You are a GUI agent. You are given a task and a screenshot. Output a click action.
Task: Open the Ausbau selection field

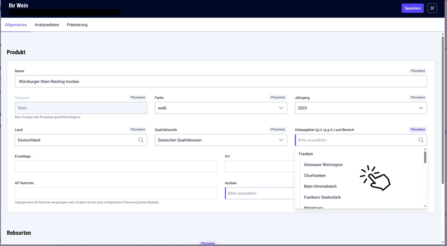[260, 193]
